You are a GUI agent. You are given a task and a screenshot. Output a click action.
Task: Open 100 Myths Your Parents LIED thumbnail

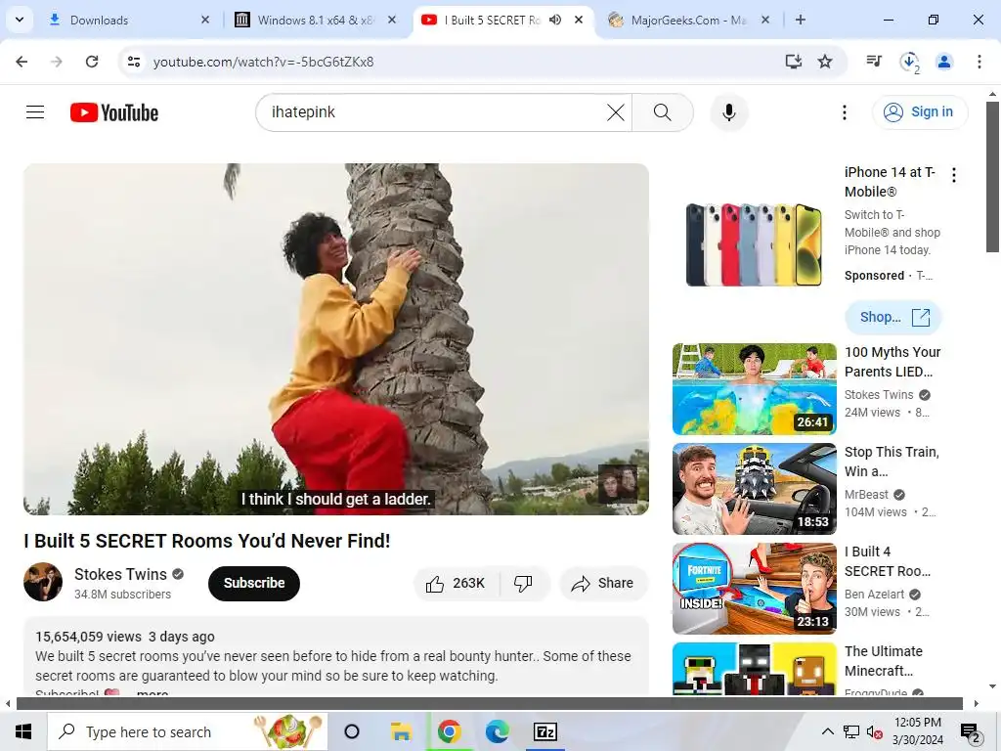[755, 389]
